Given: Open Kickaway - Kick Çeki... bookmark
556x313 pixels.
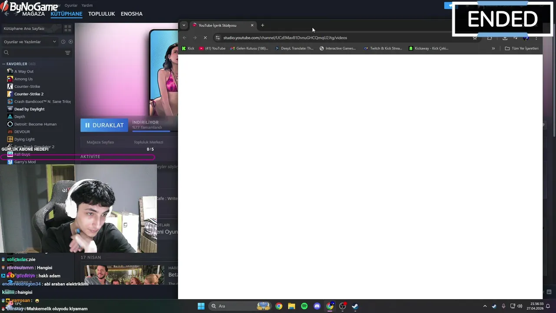Looking at the screenshot, I should 428,48.
